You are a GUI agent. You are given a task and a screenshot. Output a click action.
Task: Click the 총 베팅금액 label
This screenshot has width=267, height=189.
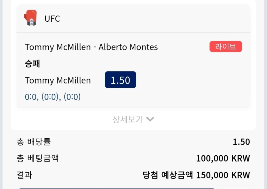[38, 158]
